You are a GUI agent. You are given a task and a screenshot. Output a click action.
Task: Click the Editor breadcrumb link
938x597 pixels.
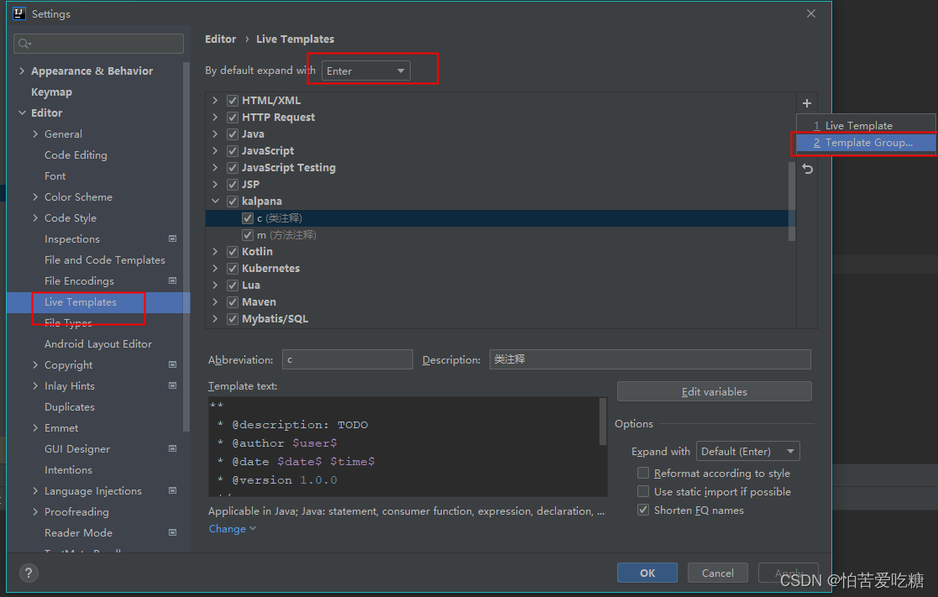pos(221,39)
